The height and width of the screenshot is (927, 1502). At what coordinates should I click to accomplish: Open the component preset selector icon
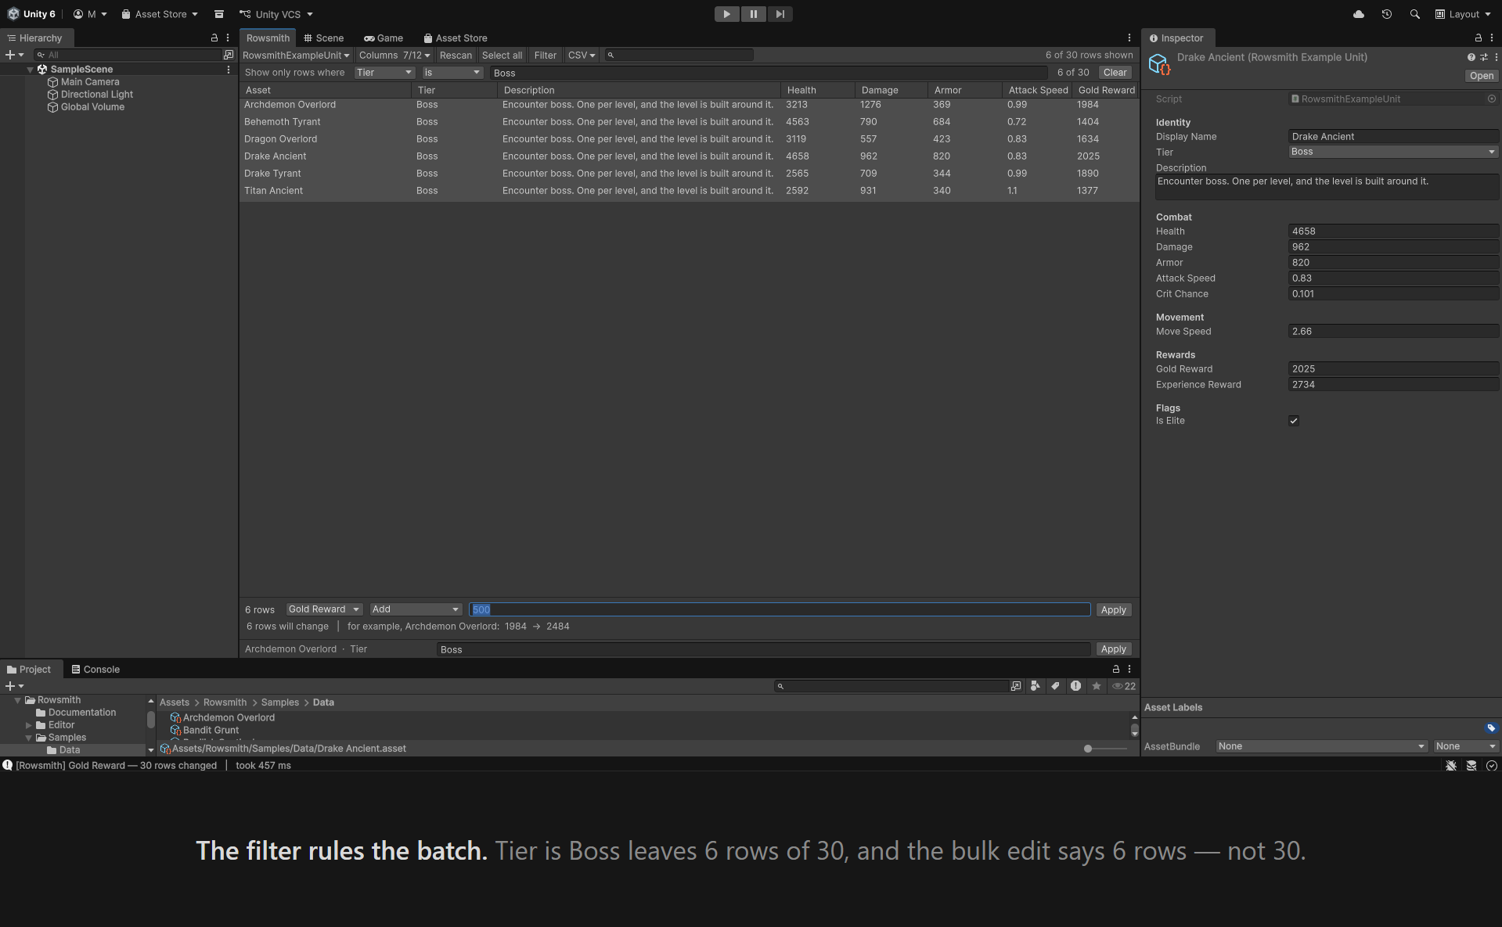click(1483, 57)
